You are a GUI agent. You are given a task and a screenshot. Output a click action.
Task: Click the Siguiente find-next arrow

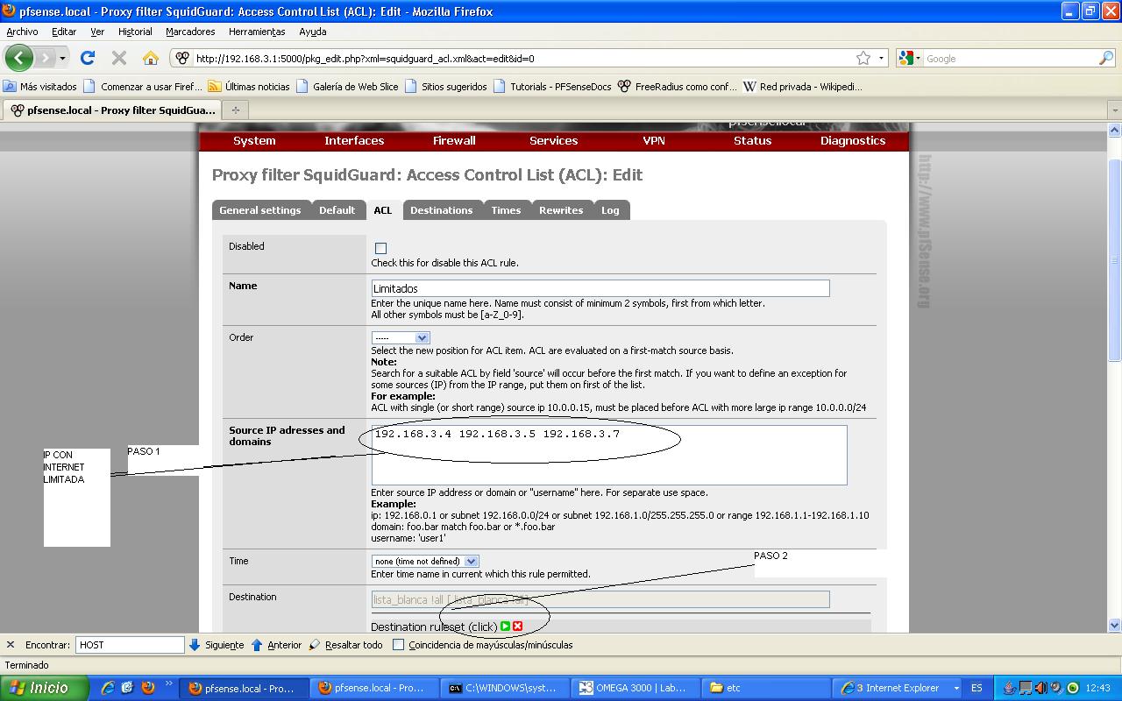pos(195,645)
